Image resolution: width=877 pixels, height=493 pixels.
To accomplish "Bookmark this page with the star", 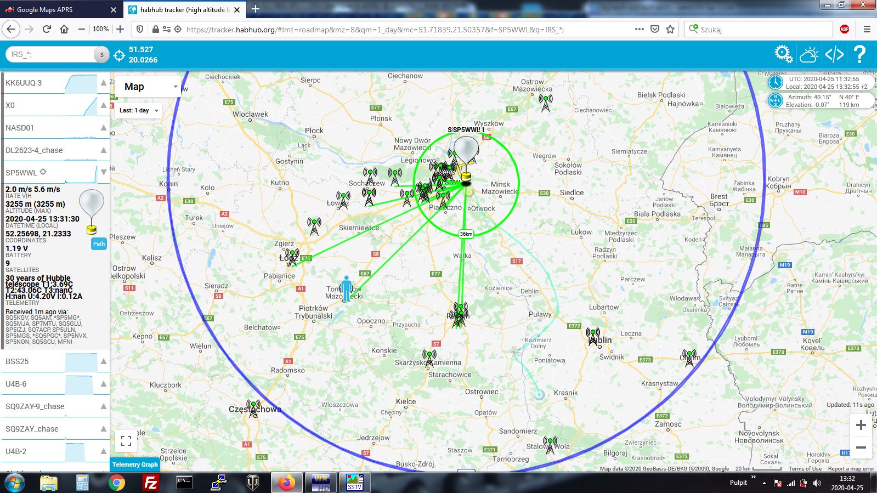I will click(670, 29).
